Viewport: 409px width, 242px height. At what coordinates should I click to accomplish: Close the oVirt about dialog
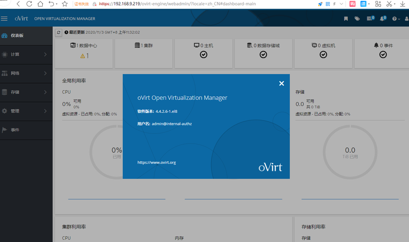pos(281,83)
